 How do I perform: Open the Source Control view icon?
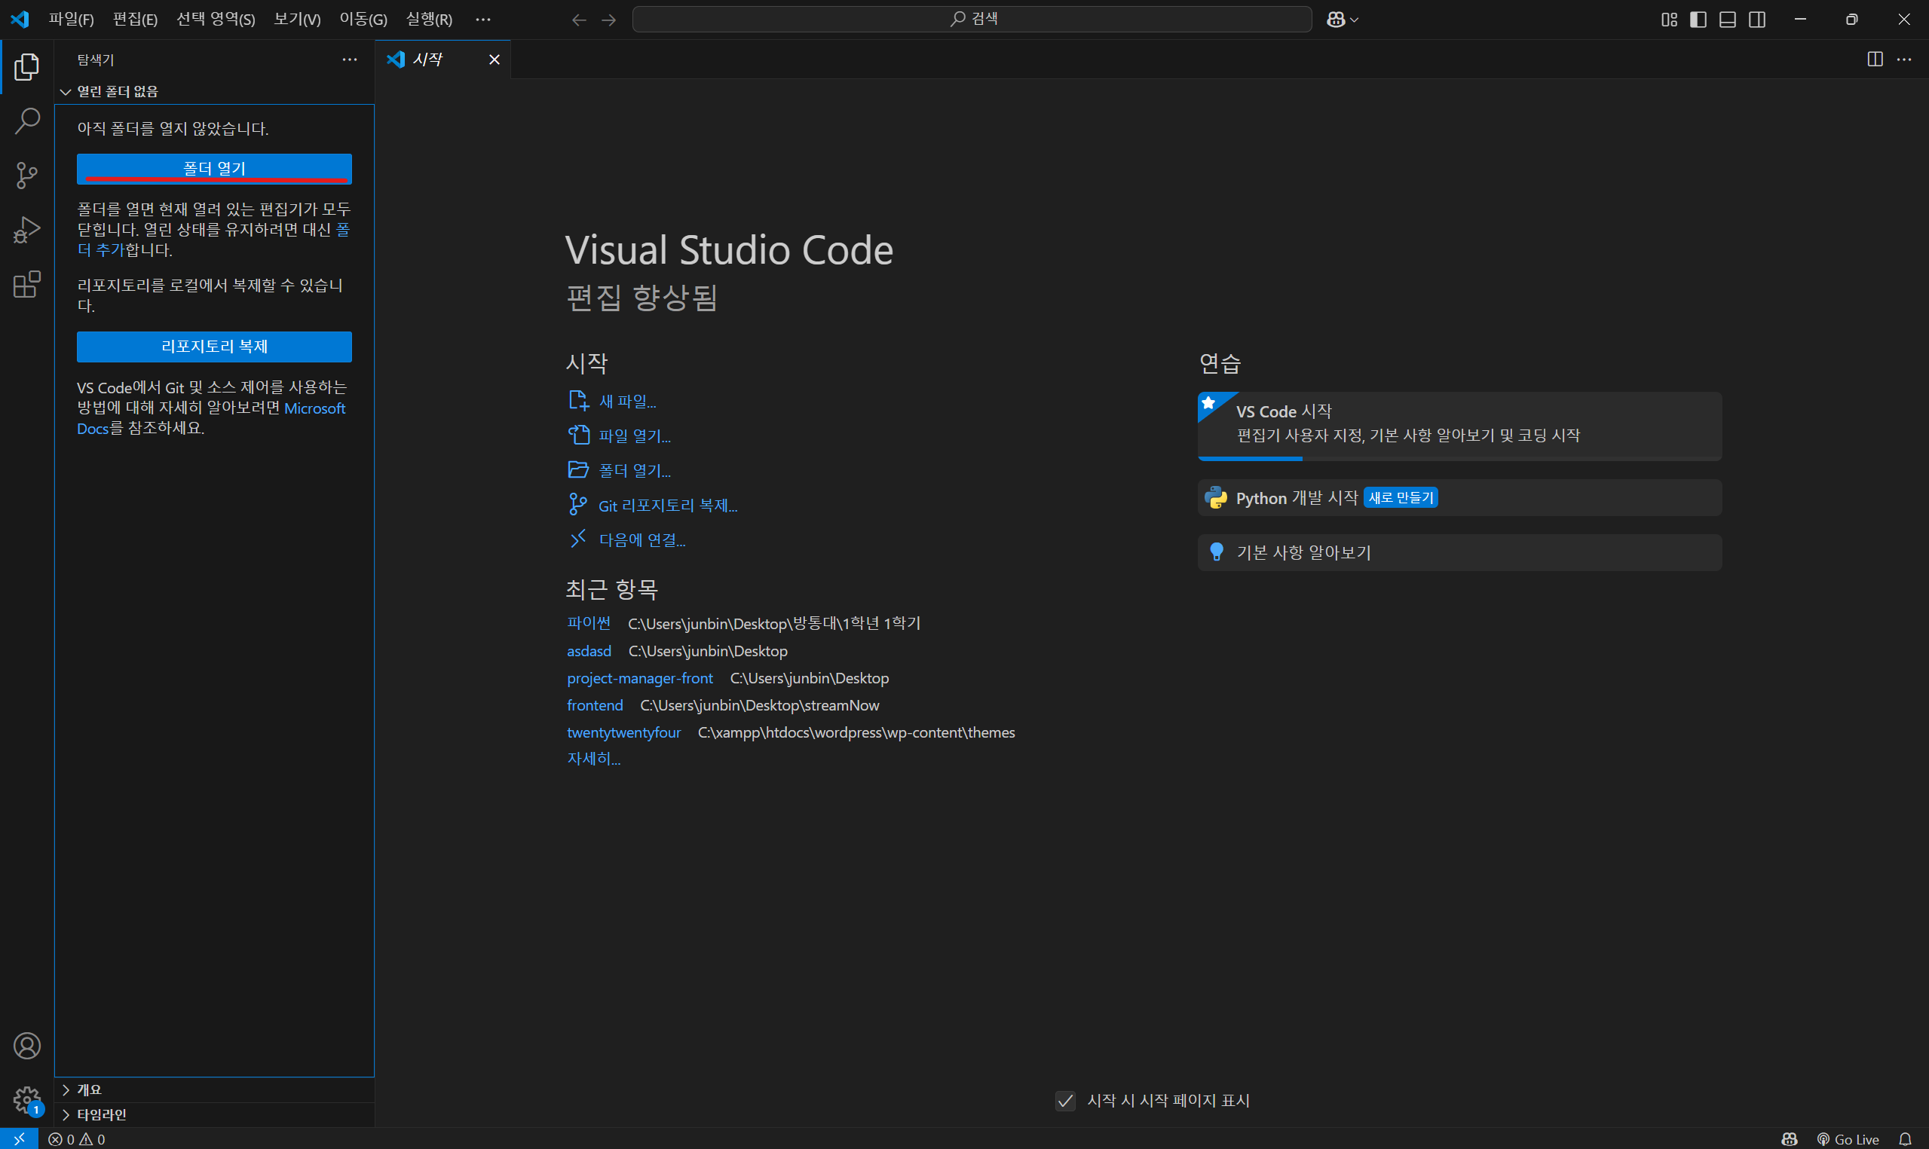27,175
